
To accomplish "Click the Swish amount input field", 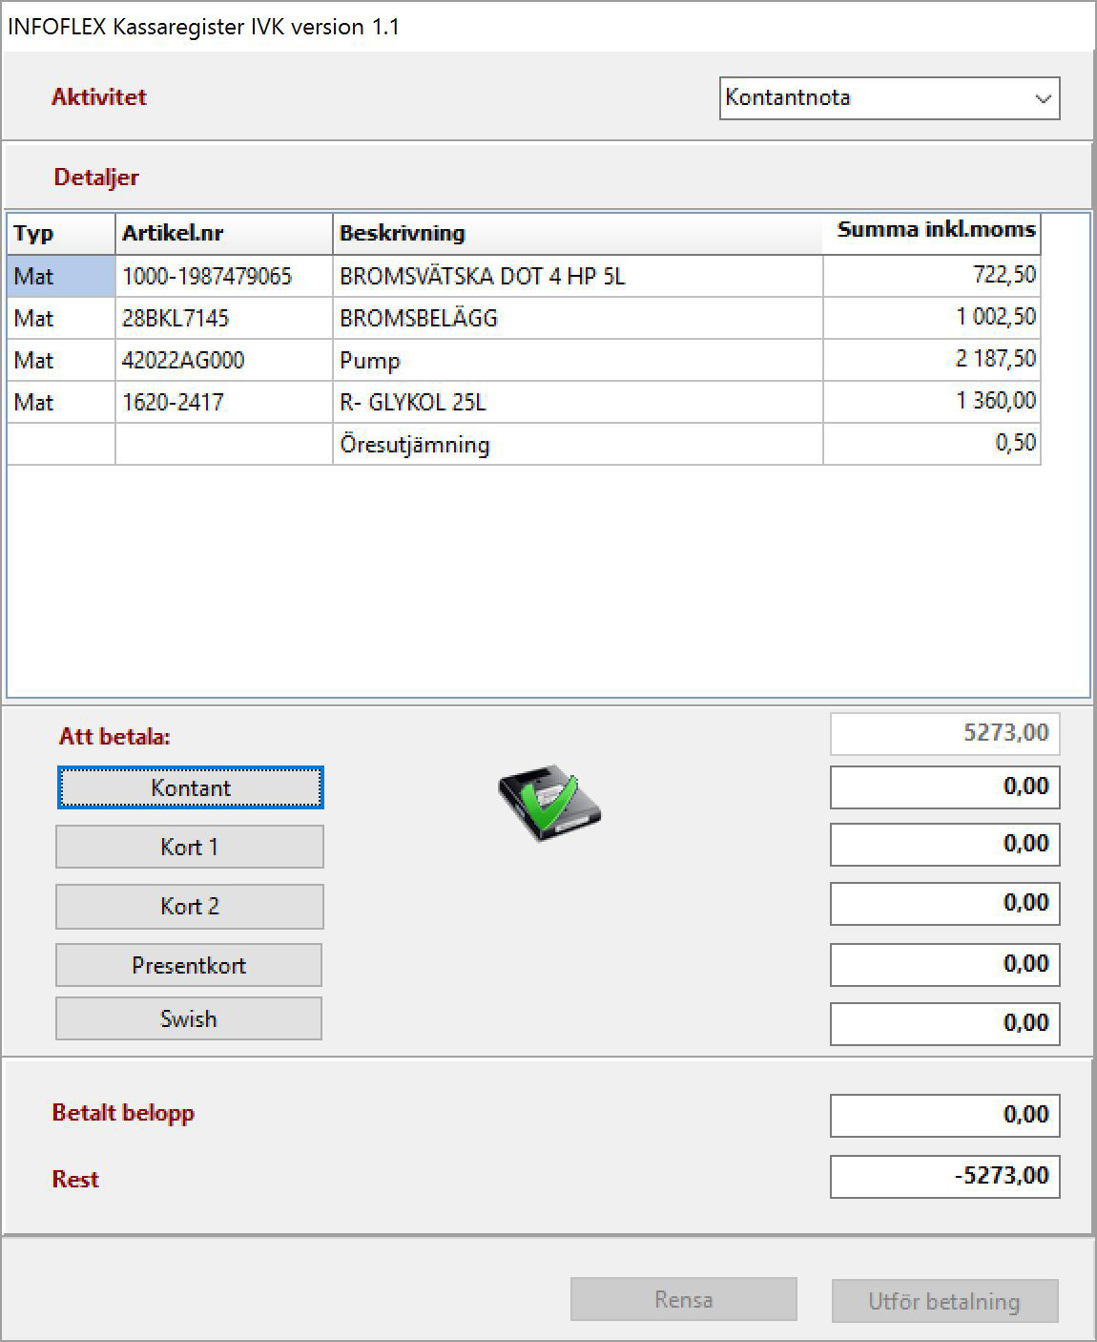I will (945, 1024).
